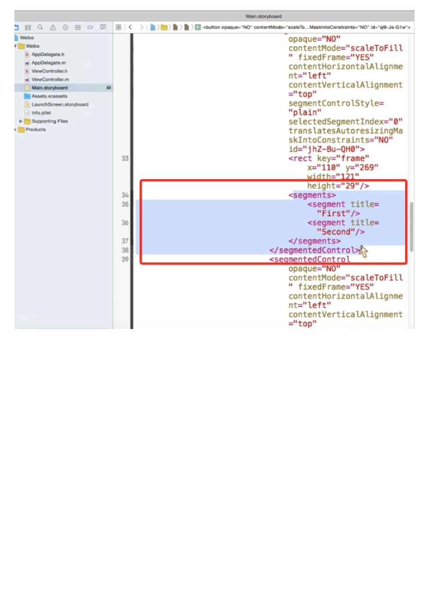Open the breakpoint navigator icon
The width and height of the screenshot is (429, 607).
click(90, 28)
